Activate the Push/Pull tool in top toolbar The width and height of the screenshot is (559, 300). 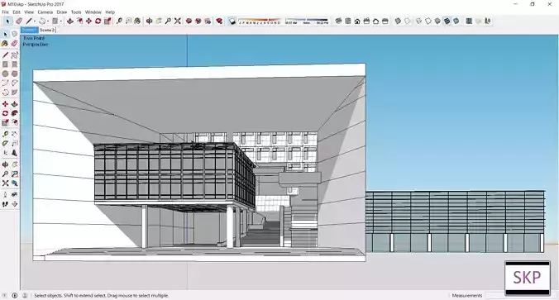click(69, 21)
